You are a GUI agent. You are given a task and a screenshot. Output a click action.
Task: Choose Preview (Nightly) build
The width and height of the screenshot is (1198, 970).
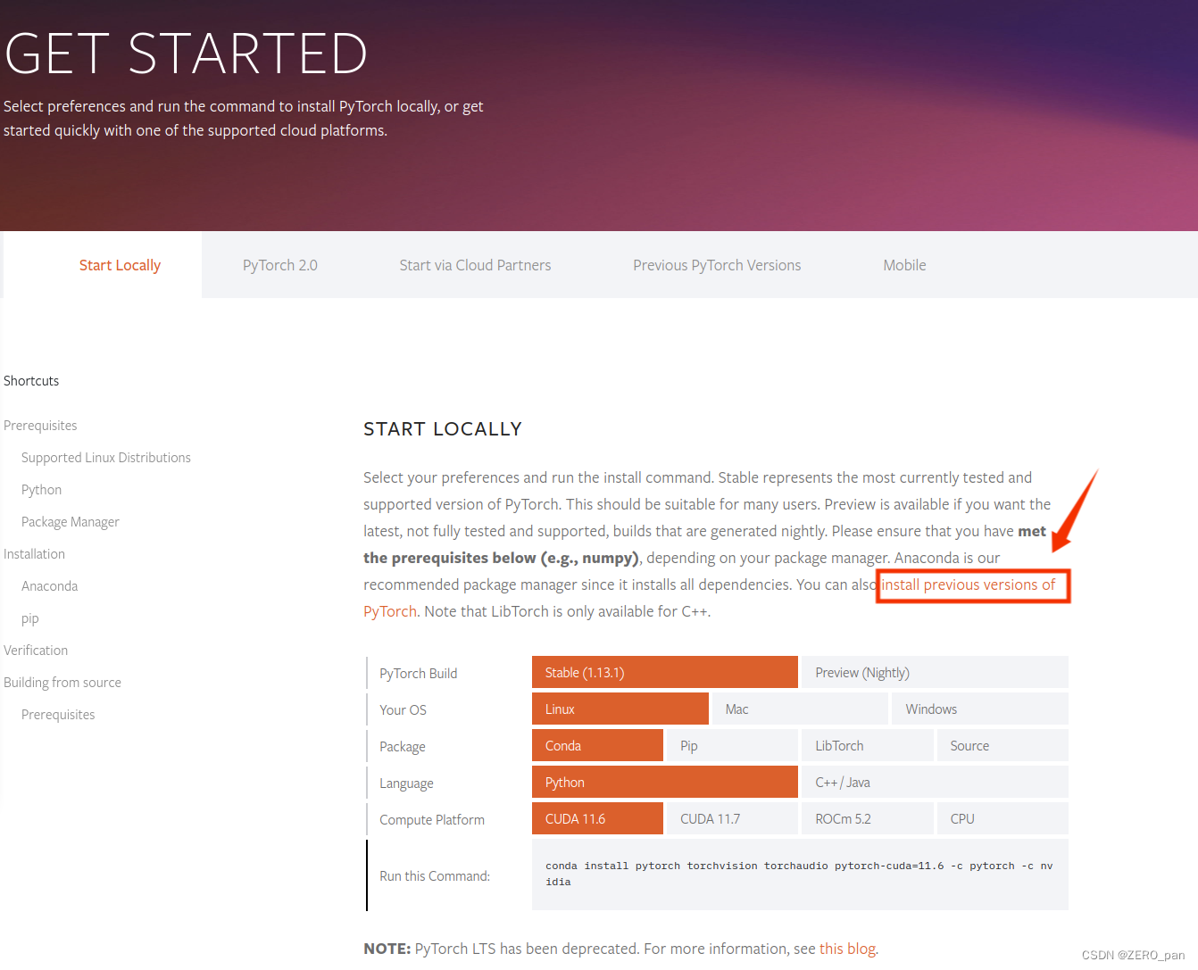point(935,672)
